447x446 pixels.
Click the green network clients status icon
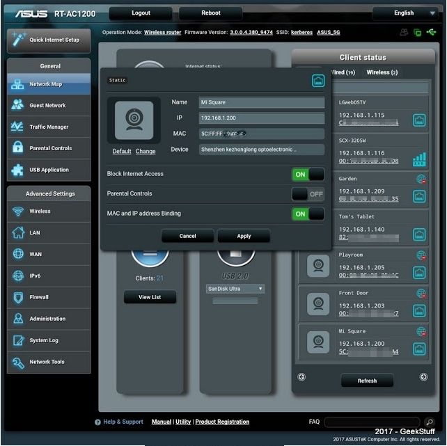tap(417, 33)
